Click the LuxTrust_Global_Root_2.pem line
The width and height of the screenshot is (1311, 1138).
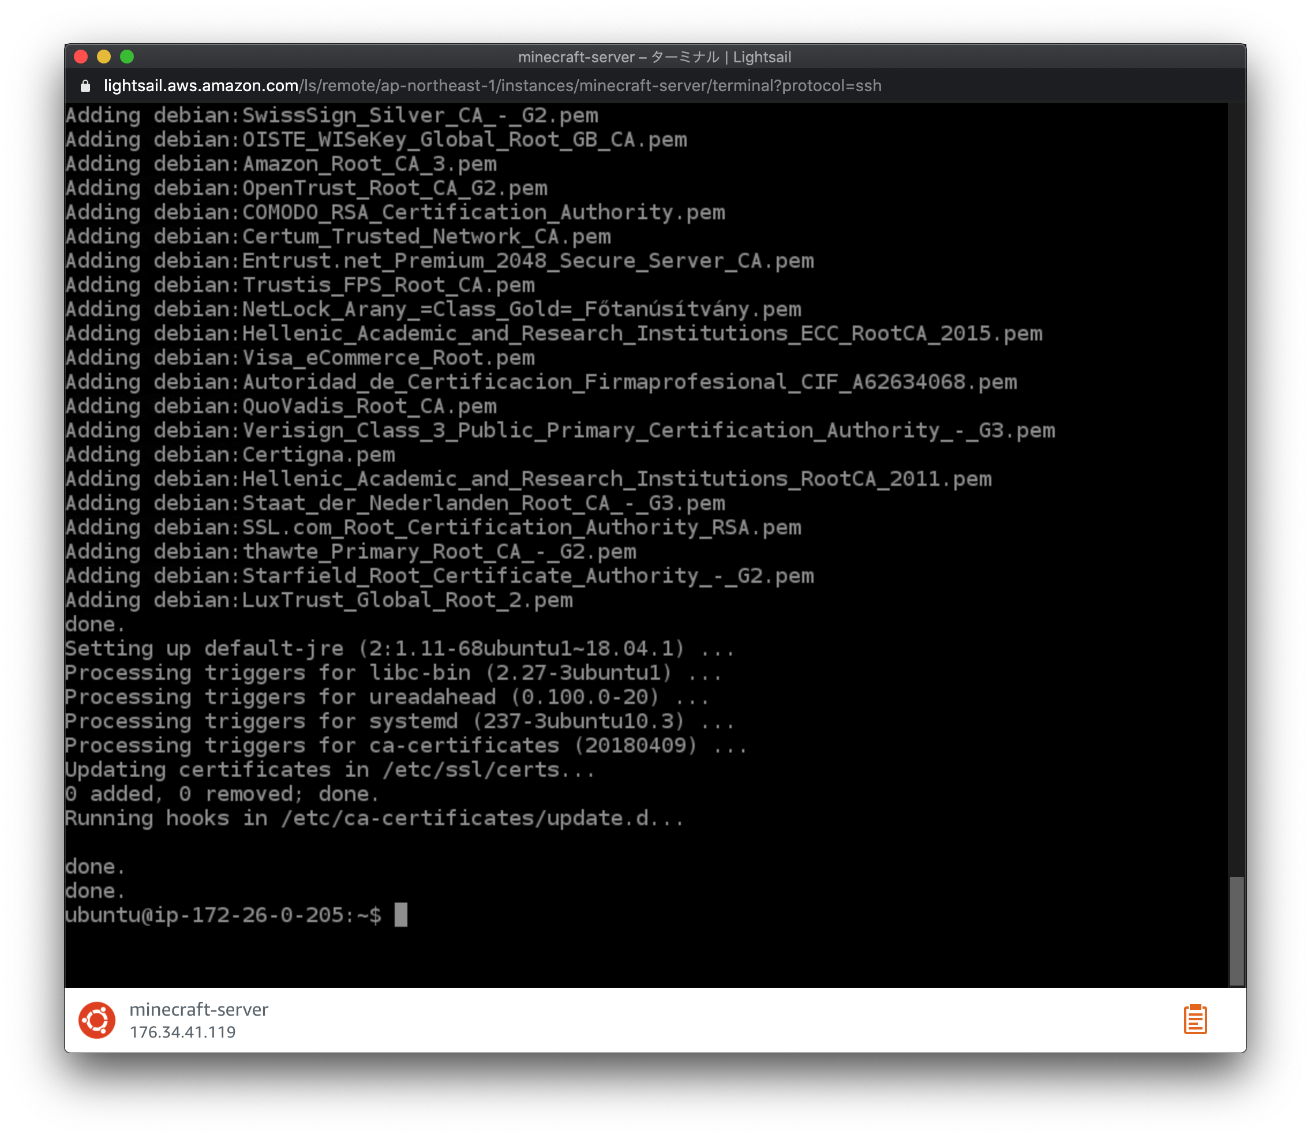319,600
